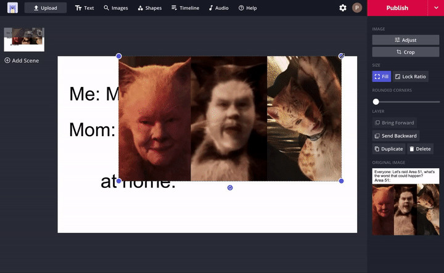Open the user profile avatar
Image resolution: width=444 pixels, height=273 pixels.
(x=357, y=8)
